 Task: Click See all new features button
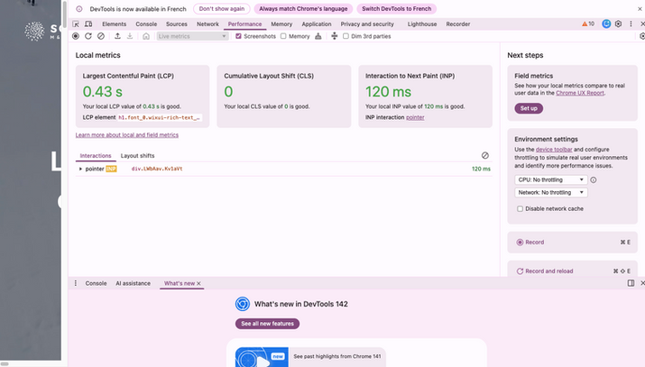click(x=267, y=324)
